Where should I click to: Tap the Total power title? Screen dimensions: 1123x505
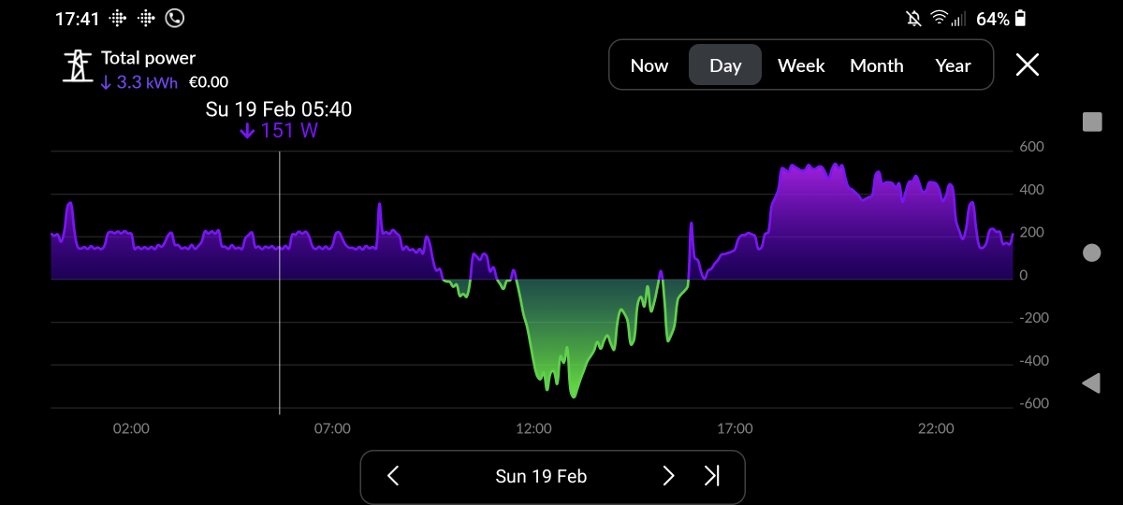pyautogui.click(x=148, y=58)
